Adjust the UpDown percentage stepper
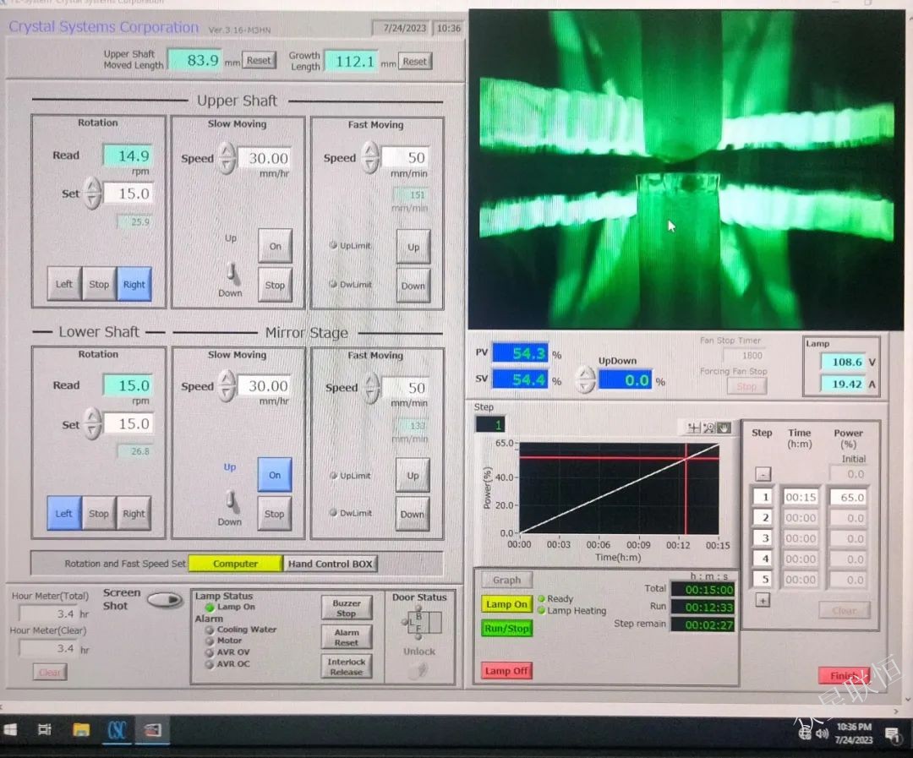This screenshot has width=913, height=758. 585,380
